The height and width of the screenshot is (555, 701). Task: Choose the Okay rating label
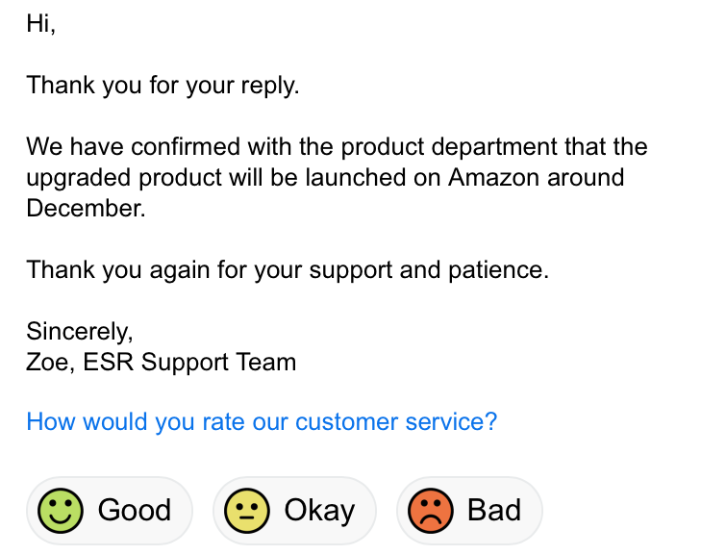319,511
